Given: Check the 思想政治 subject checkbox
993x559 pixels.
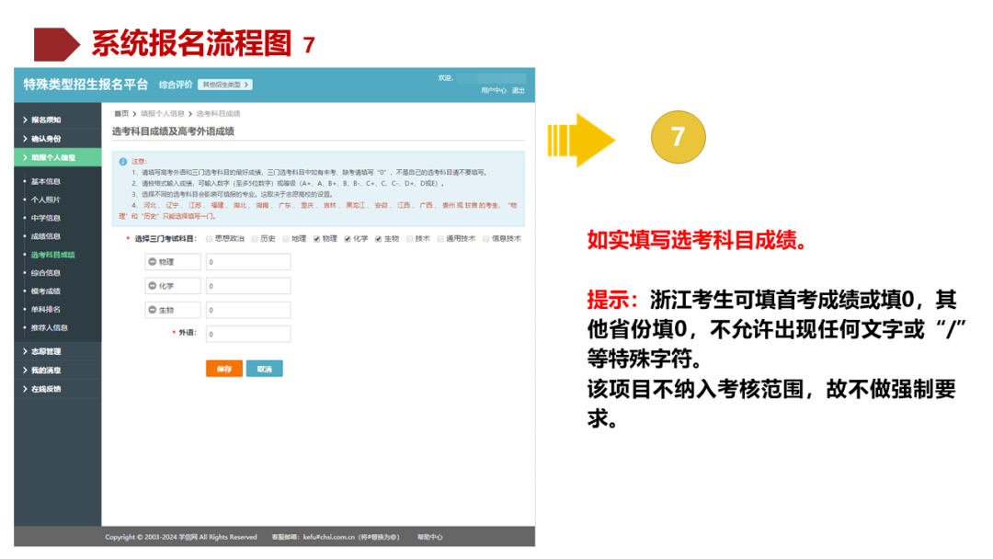Looking at the screenshot, I should click(208, 238).
